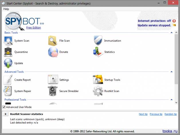Collapse the Advanced Tools section
The height and width of the screenshot is (135, 180).
171,72
